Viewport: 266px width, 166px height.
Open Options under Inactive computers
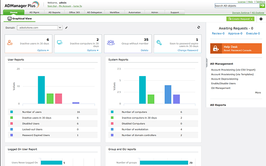coord(93,50)
